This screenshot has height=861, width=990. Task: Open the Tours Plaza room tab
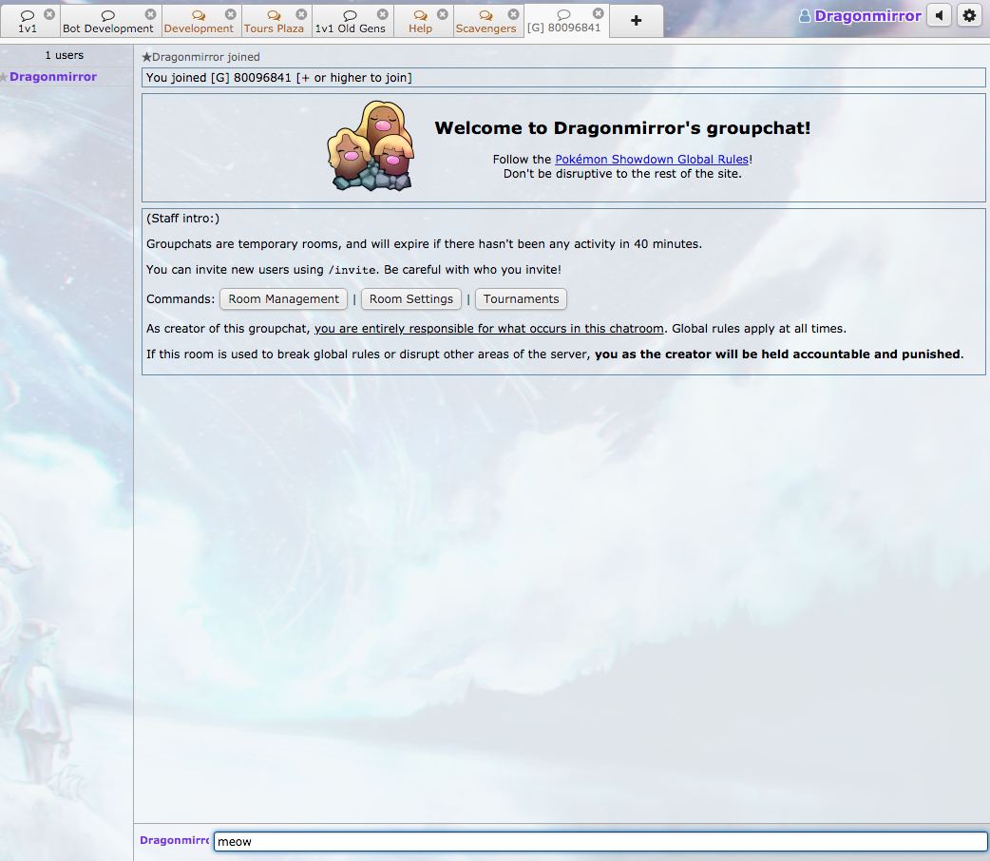point(274,22)
